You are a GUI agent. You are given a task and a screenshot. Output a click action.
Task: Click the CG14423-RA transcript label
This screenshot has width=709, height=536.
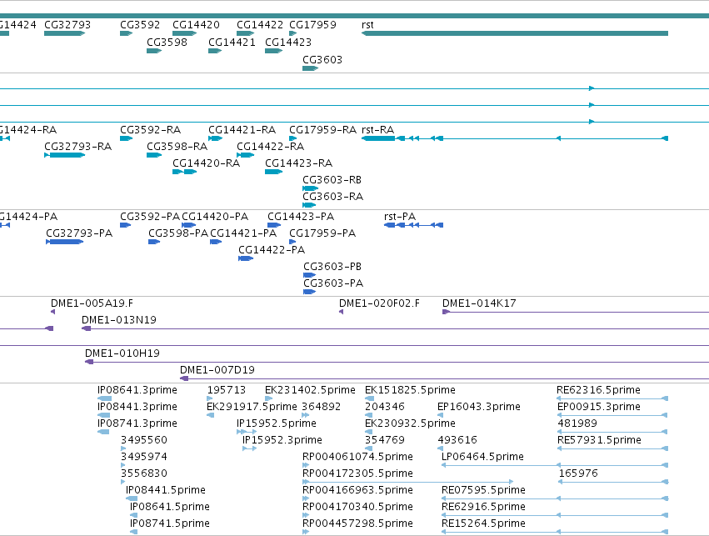(299, 163)
